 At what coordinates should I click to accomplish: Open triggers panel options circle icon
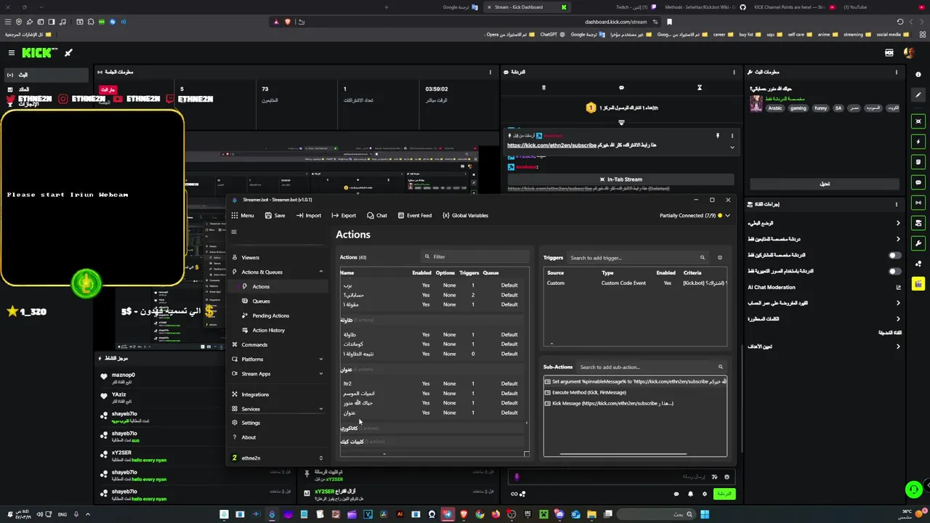click(x=720, y=258)
